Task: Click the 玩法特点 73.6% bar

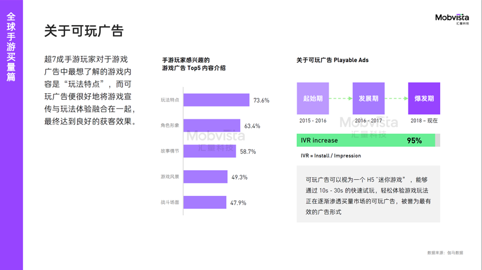Action: coord(216,100)
